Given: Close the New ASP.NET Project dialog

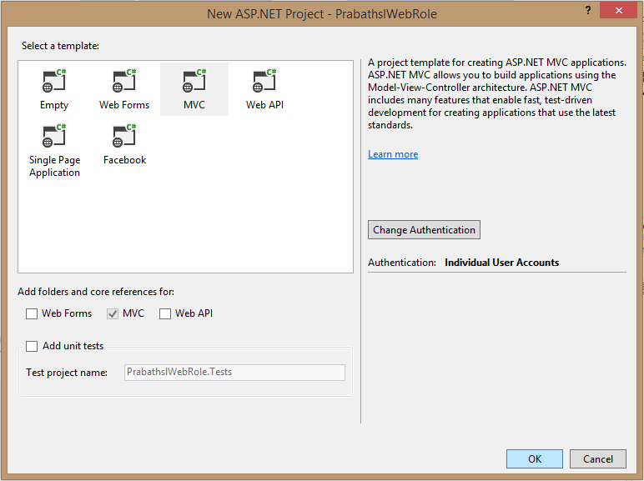Looking at the screenshot, I should 618,10.
